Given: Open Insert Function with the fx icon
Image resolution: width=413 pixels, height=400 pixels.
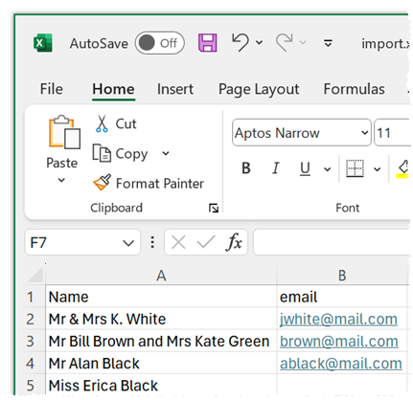Looking at the screenshot, I should 234,242.
